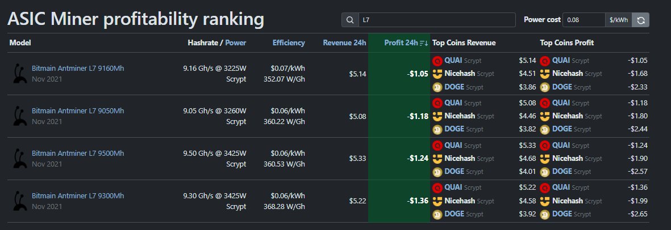671x230 pixels.
Task: Click the Model column header
Action: click(x=20, y=42)
